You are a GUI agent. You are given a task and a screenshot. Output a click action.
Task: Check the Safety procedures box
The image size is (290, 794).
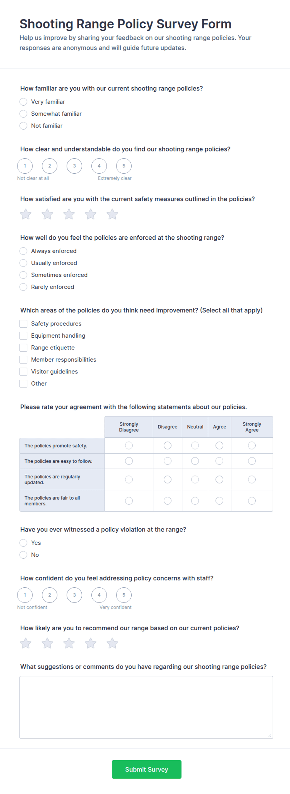(x=23, y=324)
